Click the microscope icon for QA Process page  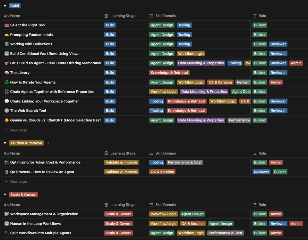click(x=7, y=172)
